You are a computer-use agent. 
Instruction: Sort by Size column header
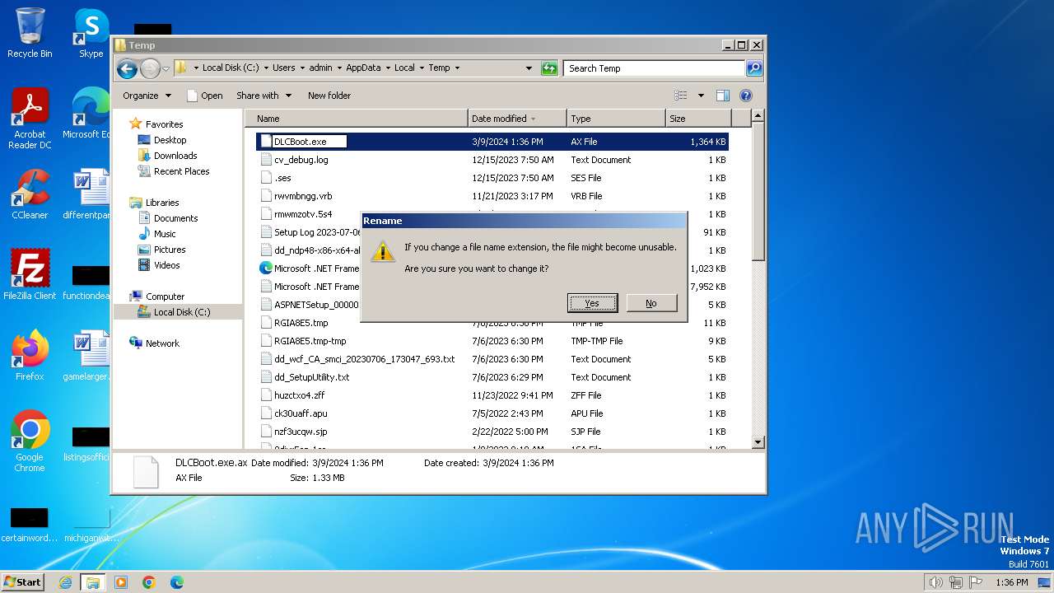(697, 119)
